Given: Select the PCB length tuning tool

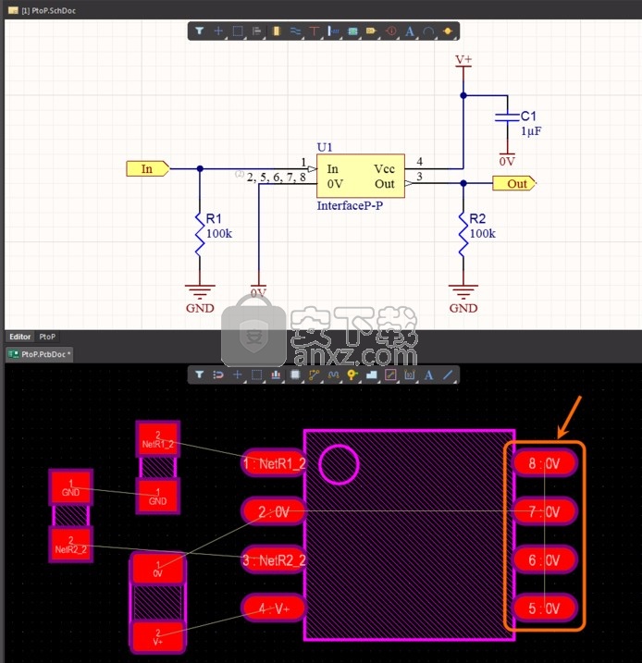Looking at the screenshot, I should pos(333,374).
